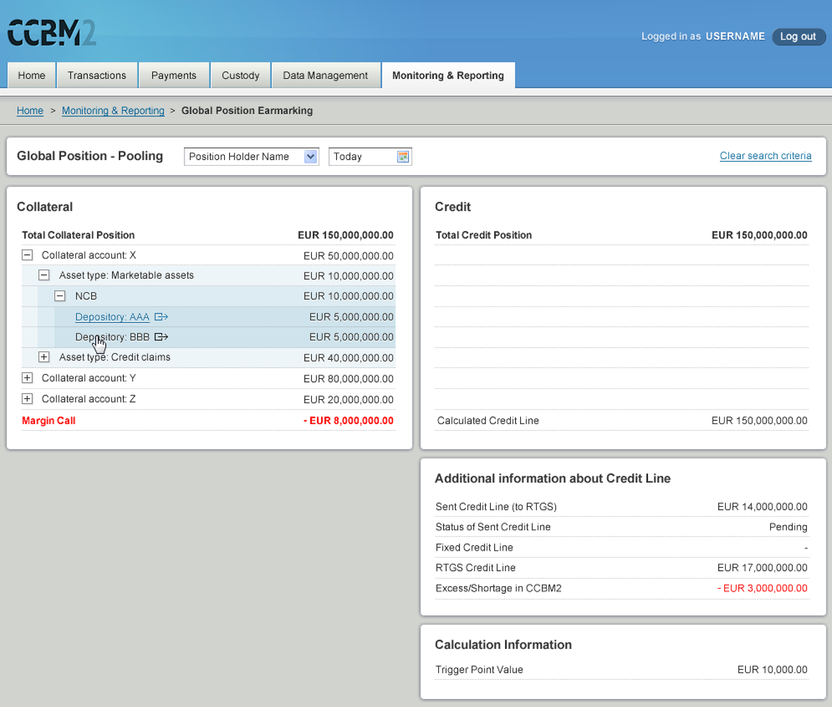Click the Sent Credit Line (to RTGS) label
Viewport: 832px width, 707px height.
click(496, 506)
